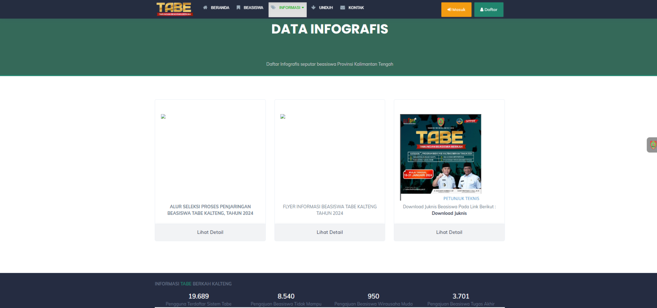Expand the Informasi dropdown arrow
Viewport: 657px width, 308px height.
pyautogui.click(x=303, y=7)
